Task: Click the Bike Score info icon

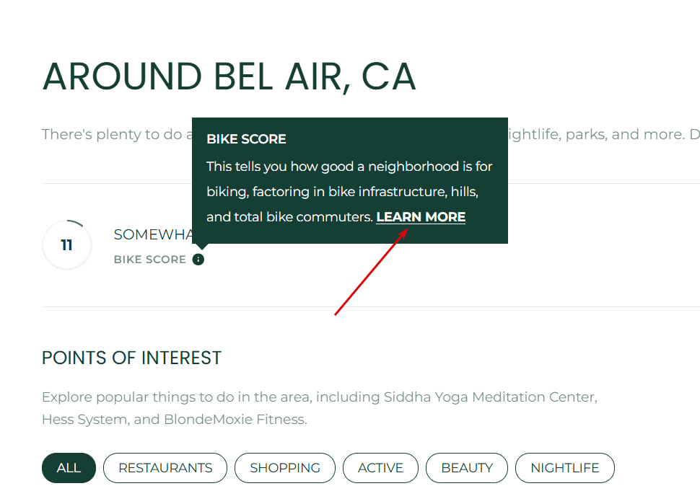Action: (198, 260)
